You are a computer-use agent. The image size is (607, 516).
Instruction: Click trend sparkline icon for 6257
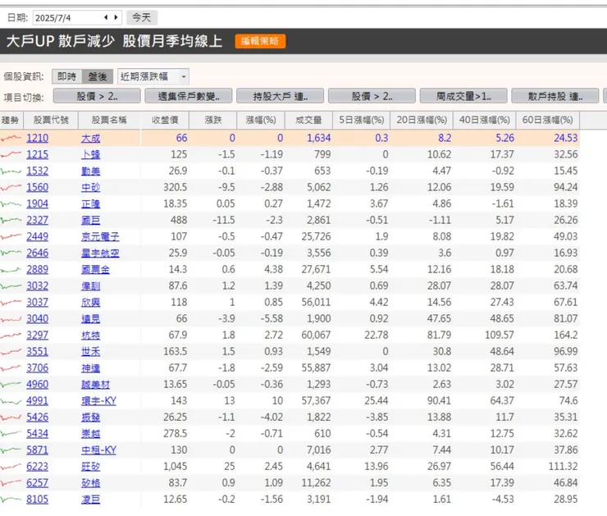(x=11, y=482)
